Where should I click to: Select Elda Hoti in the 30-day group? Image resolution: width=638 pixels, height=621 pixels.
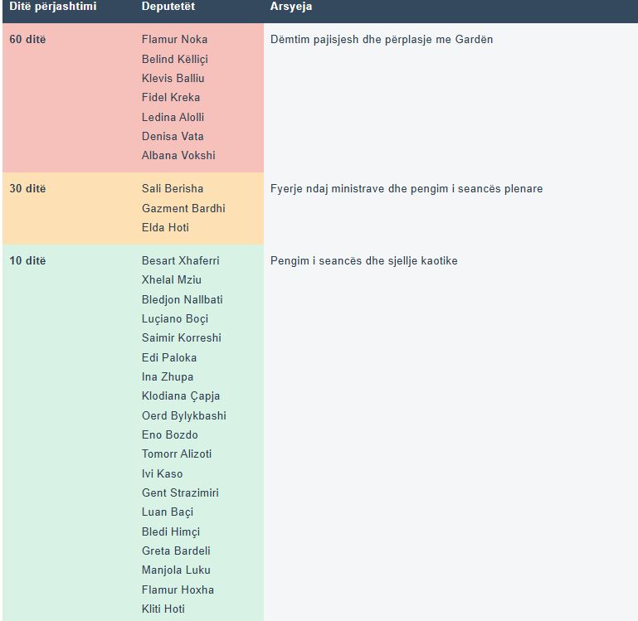coord(165,227)
